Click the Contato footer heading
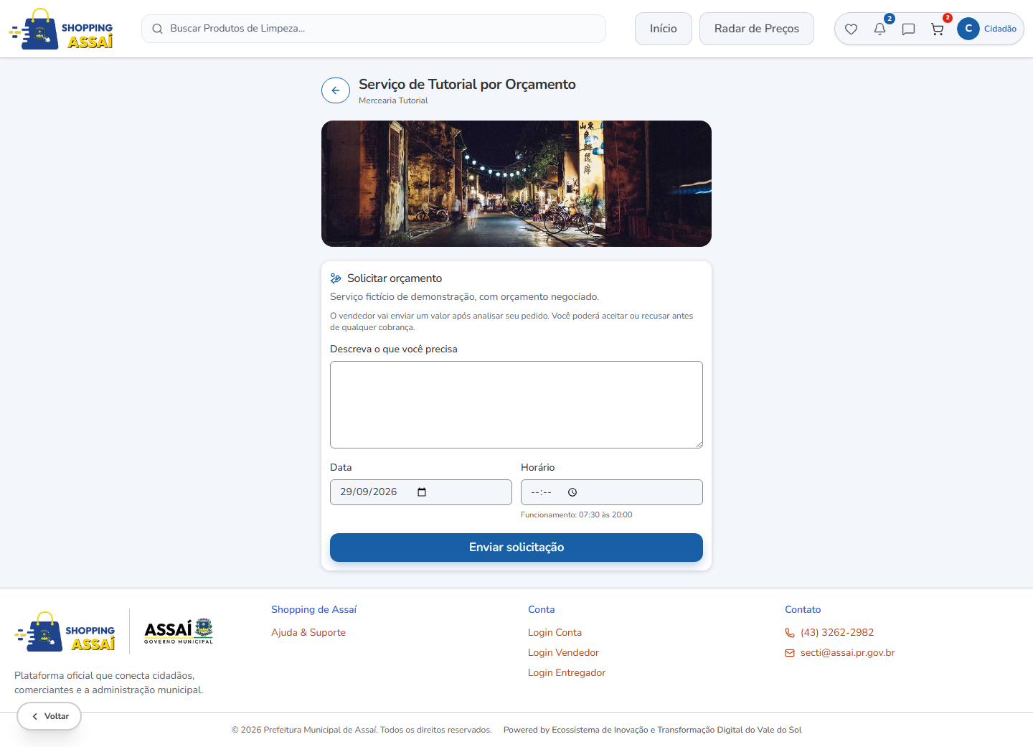The height and width of the screenshot is (747, 1033). (x=803, y=609)
